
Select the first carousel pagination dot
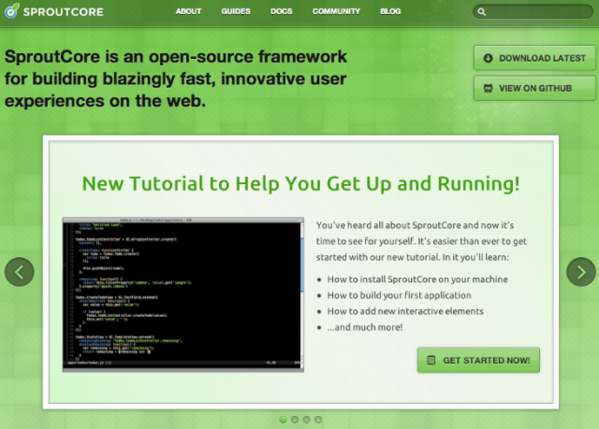[x=282, y=420]
